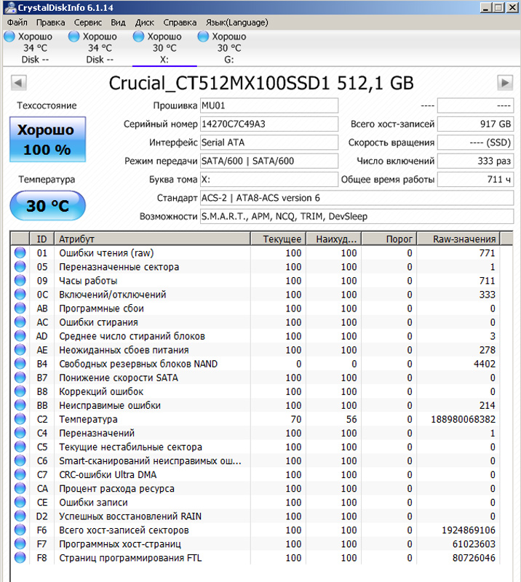Click the SATA/600 transfer mode field

point(269,161)
